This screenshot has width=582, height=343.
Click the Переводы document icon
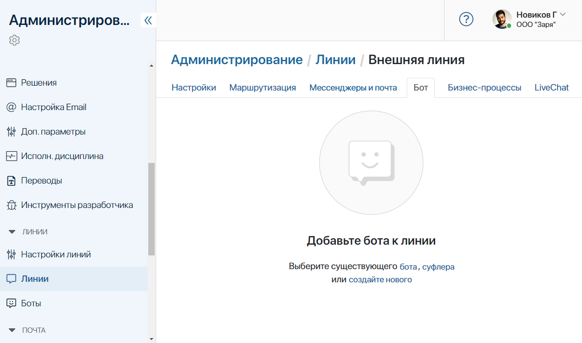coord(11,181)
